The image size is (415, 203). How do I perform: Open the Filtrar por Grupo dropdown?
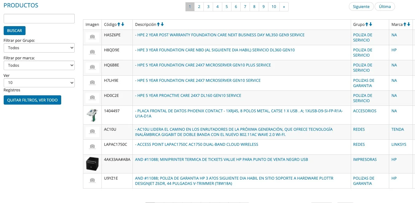39,48
